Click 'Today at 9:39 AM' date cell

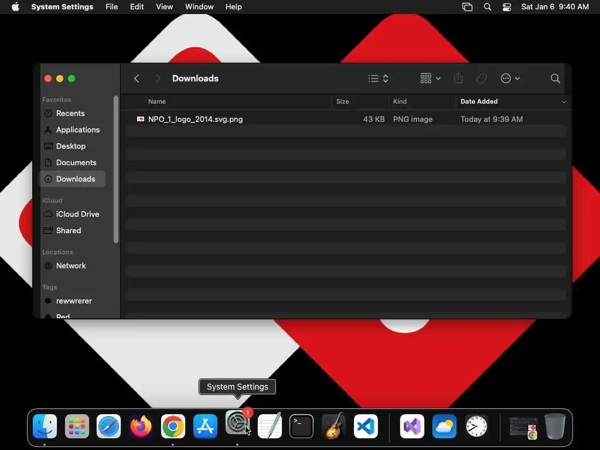point(492,119)
